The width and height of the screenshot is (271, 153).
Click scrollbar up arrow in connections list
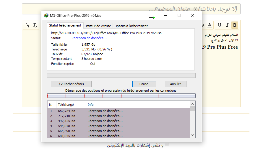click(192, 104)
